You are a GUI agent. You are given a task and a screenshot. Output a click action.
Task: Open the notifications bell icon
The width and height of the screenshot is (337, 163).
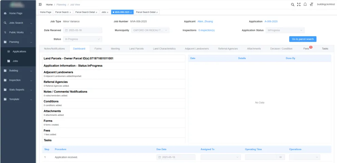[305, 4]
